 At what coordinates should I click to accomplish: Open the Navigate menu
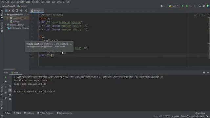coord(20,2)
